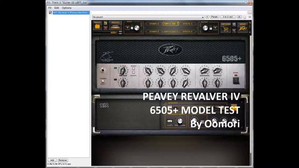Click the output section square button
Screen dimensions: 299x168
(x=211, y=28)
